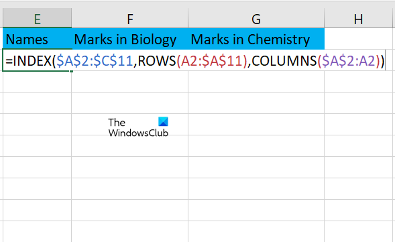Click into the INDEX formula being edited

tap(194, 61)
